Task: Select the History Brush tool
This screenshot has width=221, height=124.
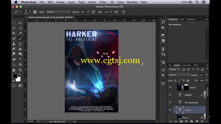Action: point(20,44)
